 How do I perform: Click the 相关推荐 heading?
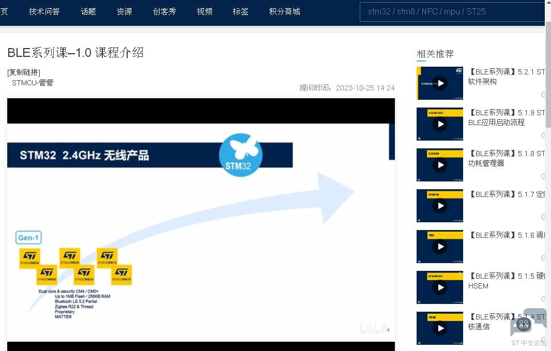(435, 54)
